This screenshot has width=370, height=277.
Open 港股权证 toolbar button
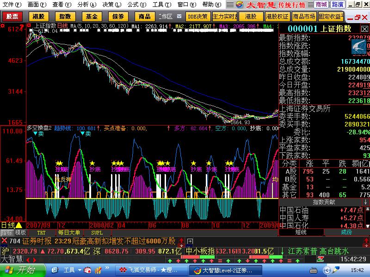pos(277,17)
